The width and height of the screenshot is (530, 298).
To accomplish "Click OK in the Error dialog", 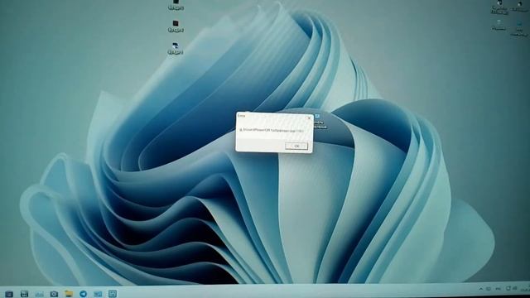I will tap(296, 146).
